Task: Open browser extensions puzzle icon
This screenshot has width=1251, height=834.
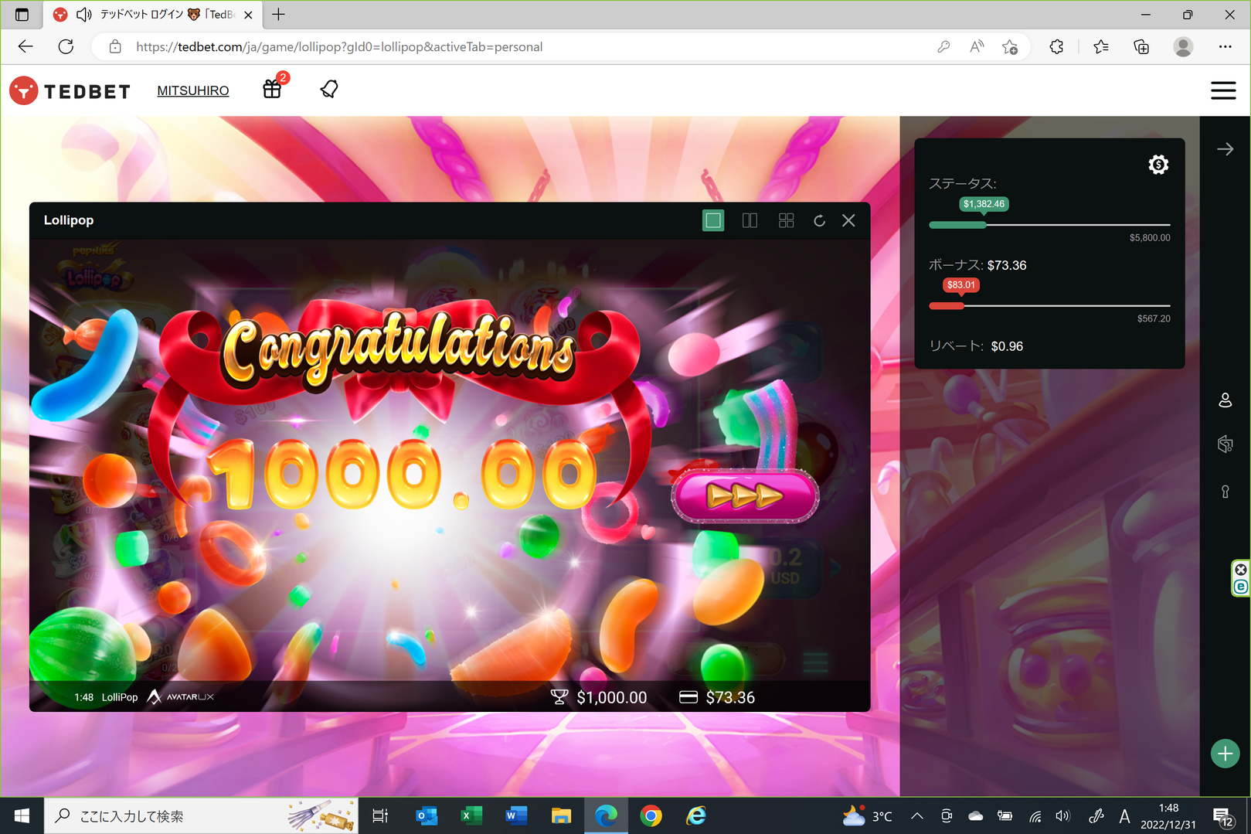Action: (1056, 46)
